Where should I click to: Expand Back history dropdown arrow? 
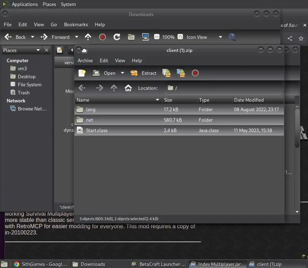tap(33, 37)
